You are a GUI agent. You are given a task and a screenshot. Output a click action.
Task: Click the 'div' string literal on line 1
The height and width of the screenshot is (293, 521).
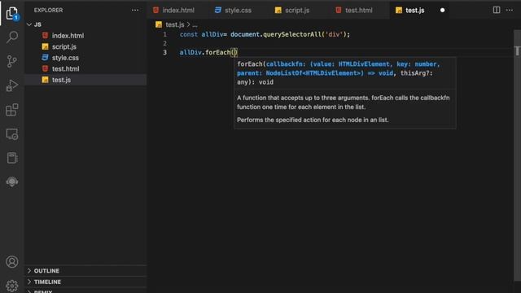tap(335, 34)
